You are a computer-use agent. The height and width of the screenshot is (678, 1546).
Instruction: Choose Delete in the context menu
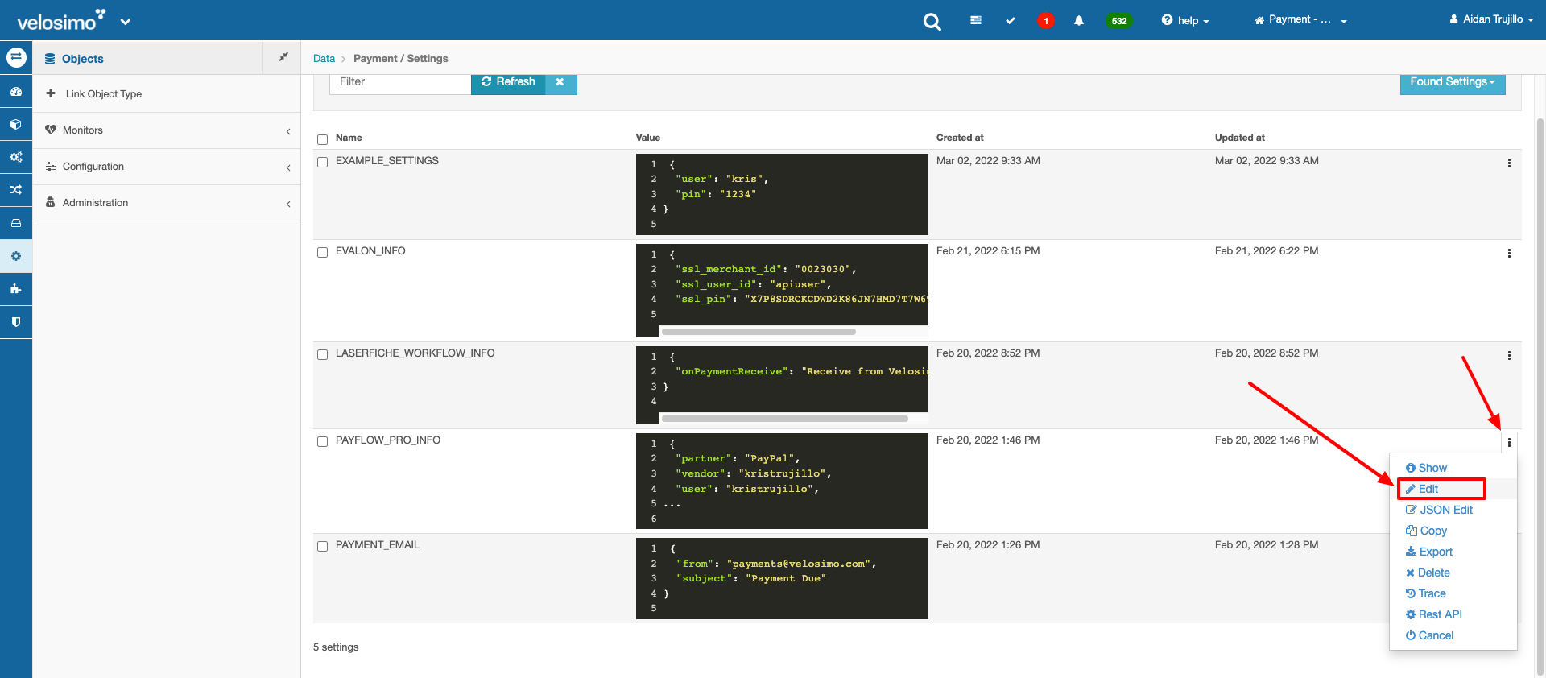(x=1428, y=573)
